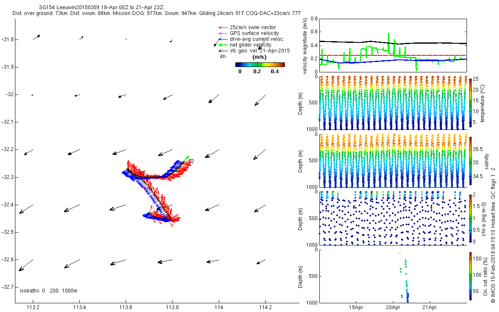The image size is (499, 312).
Task: Click the red swim vector legend arrow
Action: point(222,27)
